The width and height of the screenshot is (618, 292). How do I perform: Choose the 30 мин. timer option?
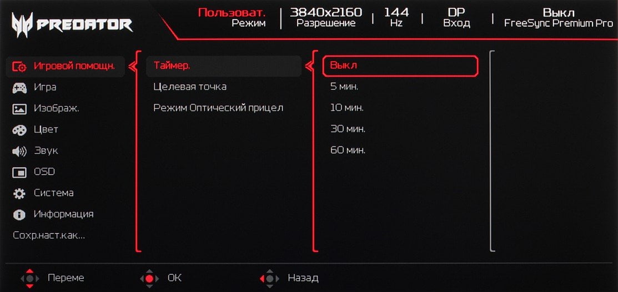[348, 129]
